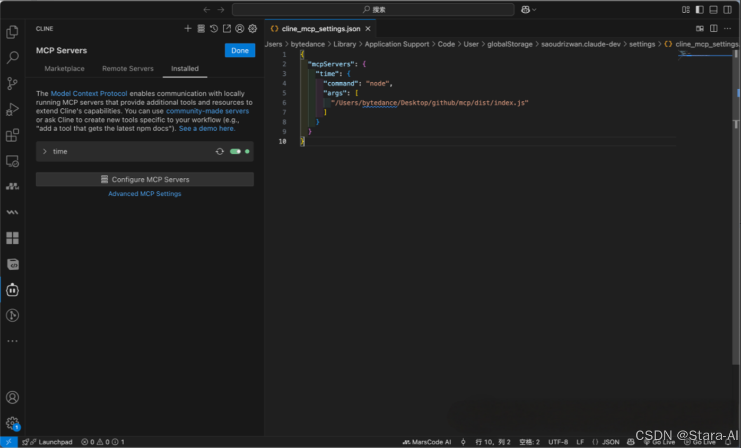The height and width of the screenshot is (448, 741).
Task: Open the Application Support breadcrumb
Action: tap(397, 44)
